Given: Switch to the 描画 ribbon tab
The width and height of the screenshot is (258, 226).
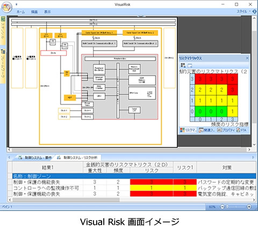Looking at the screenshot, I should [34, 12].
